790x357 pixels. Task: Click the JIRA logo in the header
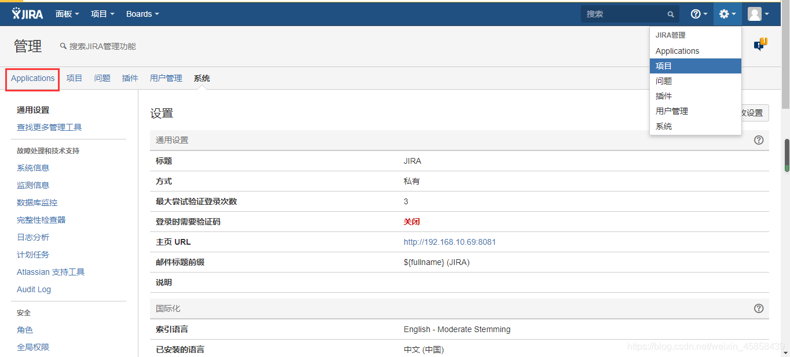coord(27,14)
